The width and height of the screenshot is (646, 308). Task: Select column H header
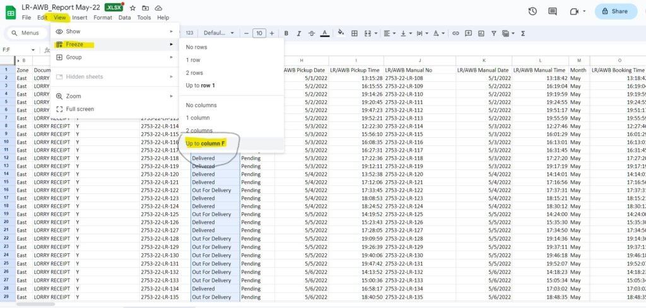click(x=302, y=60)
